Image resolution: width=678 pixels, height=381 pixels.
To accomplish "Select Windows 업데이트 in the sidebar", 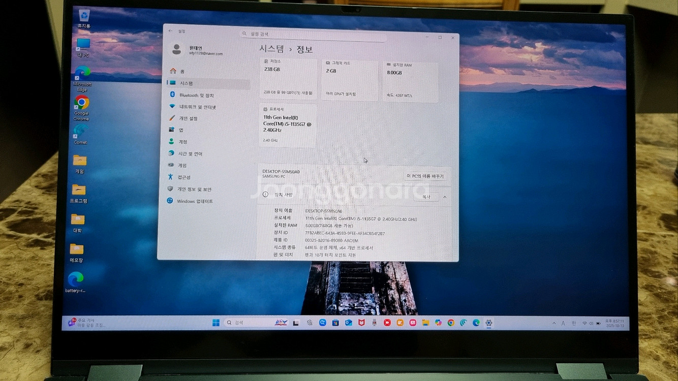I will 195,201.
